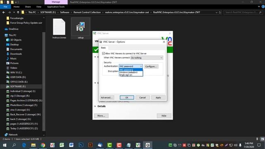Launch Google Chrome from the taskbar

(x=43, y=145)
